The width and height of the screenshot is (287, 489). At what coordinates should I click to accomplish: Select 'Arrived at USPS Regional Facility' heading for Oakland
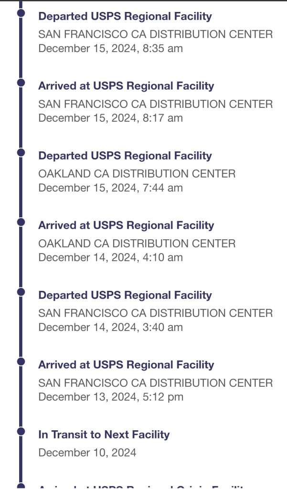tap(126, 225)
